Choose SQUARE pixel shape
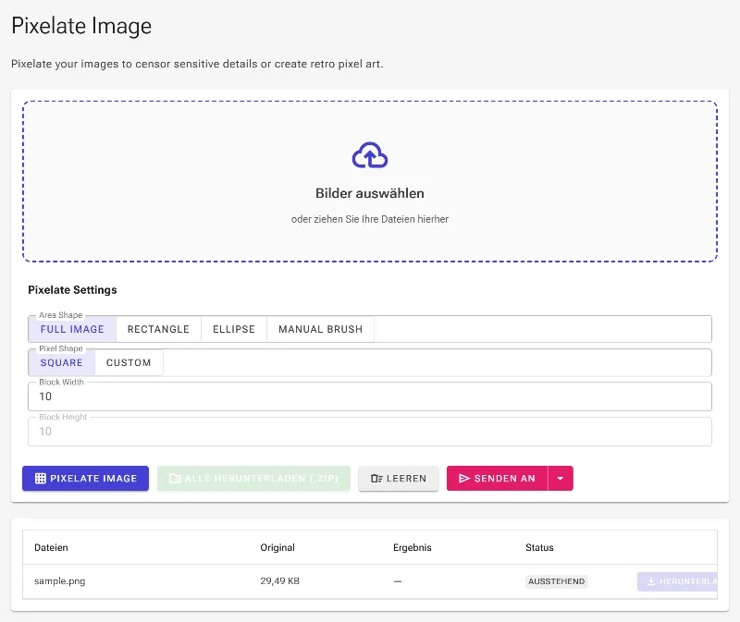740x622 pixels. 62,362
